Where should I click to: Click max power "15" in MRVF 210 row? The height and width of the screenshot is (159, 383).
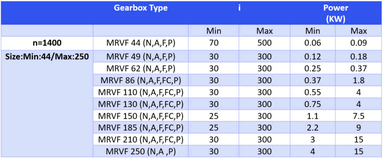359,140
